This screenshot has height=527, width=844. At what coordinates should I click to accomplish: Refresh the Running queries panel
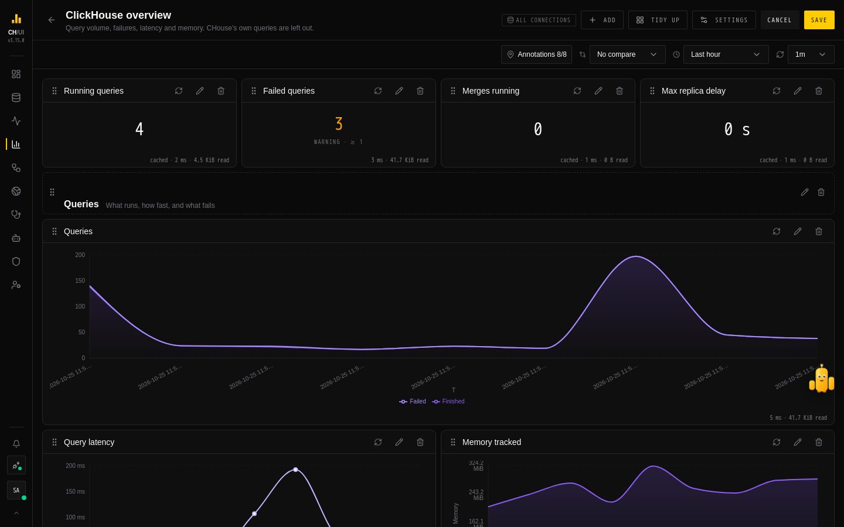coord(179,91)
